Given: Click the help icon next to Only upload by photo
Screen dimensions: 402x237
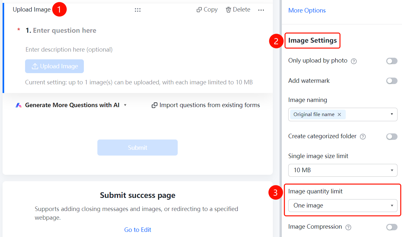Looking at the screenshot, I should pyautogui.click(x=354, y=61).
